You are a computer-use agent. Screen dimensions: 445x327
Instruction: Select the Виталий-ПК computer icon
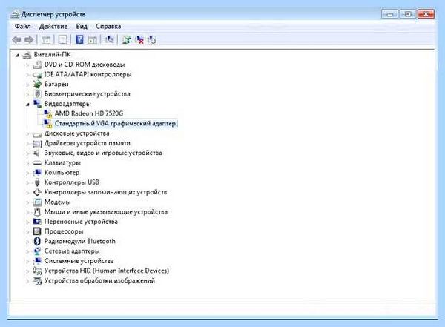27,55
